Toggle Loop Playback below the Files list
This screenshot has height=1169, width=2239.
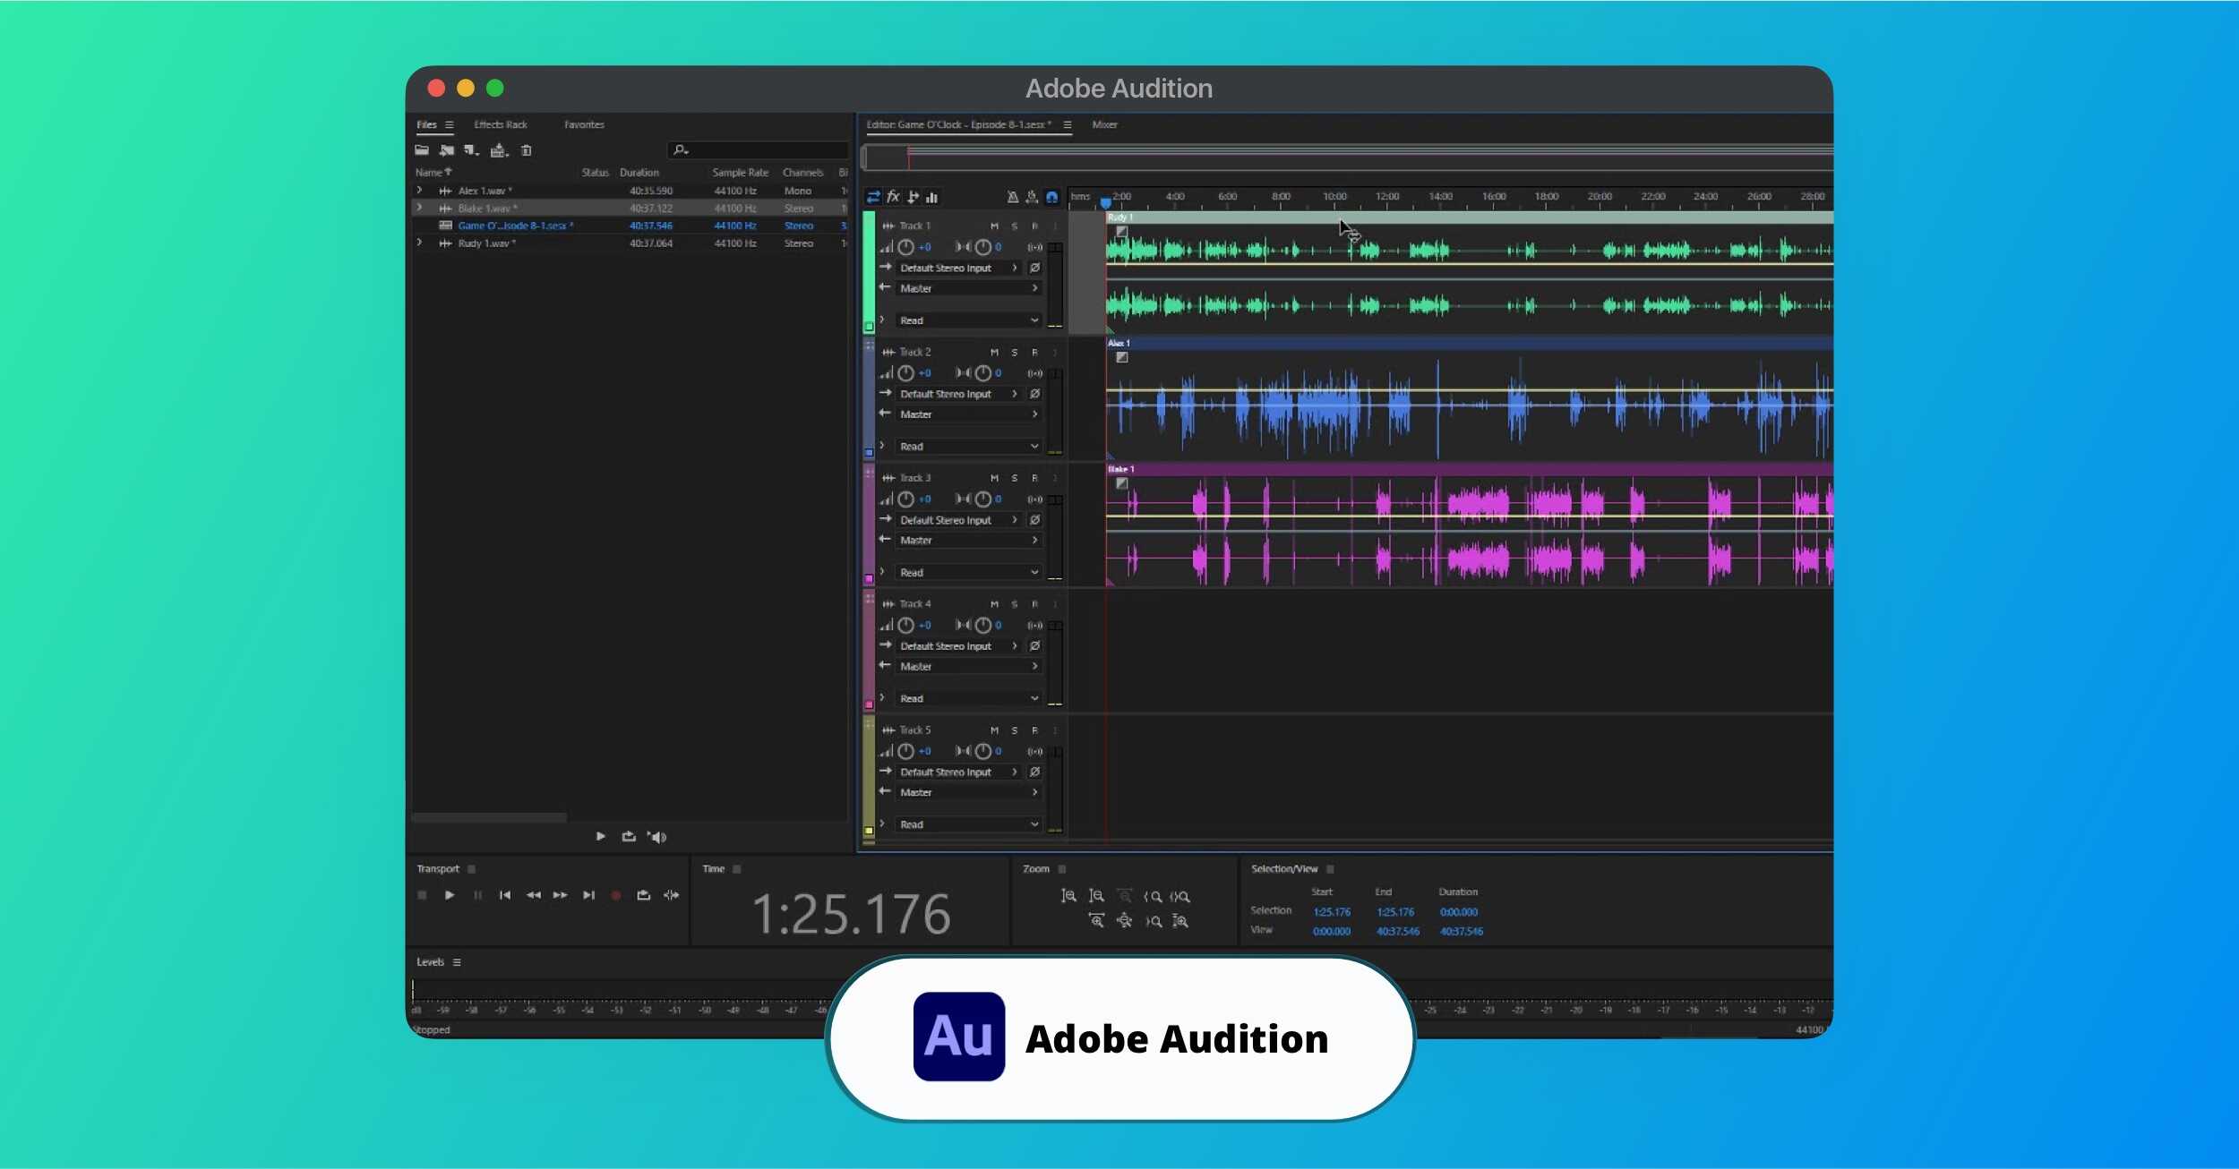(629, 837)
